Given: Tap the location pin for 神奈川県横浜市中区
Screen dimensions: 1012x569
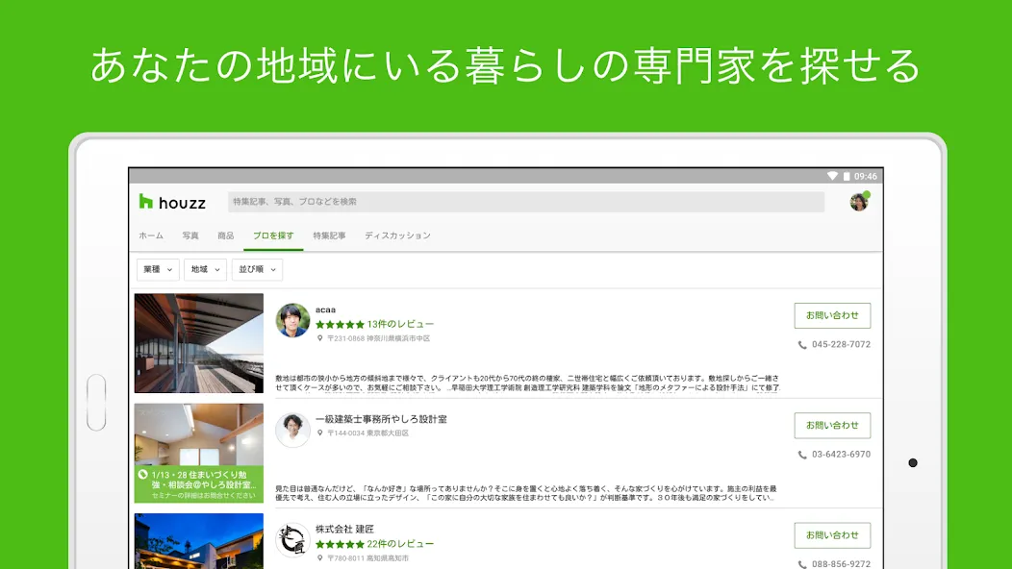Looking at the screenshot, I should (319, 338).
